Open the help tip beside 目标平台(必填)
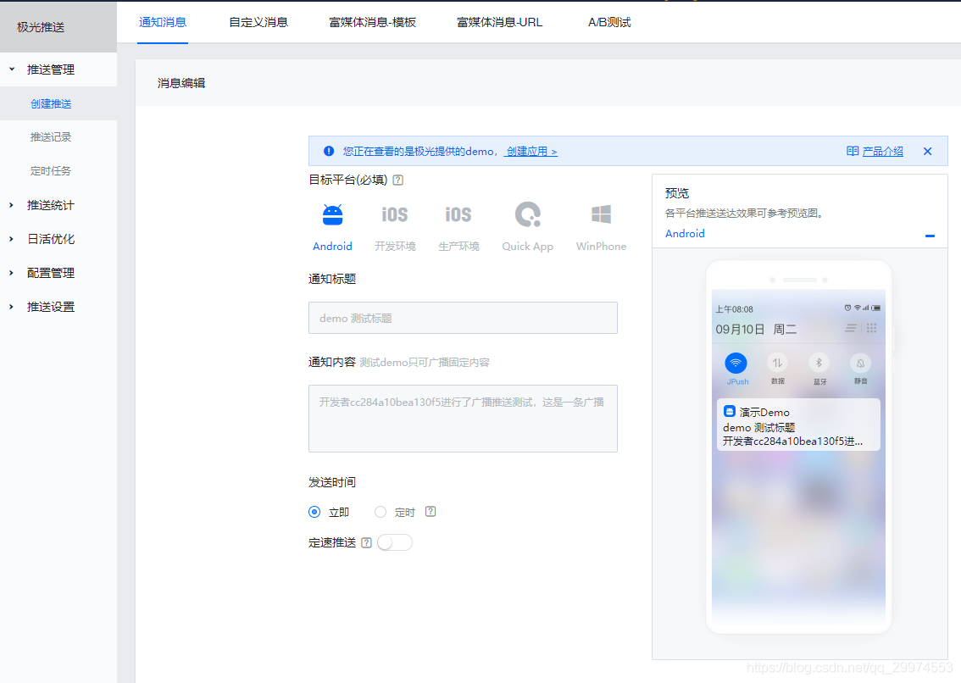 click(397, 180)
